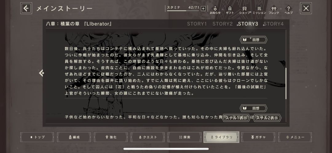This screenshot has height=153, width=332.
Task: Open the ヘルプ help icon
Action: [288, 10]
